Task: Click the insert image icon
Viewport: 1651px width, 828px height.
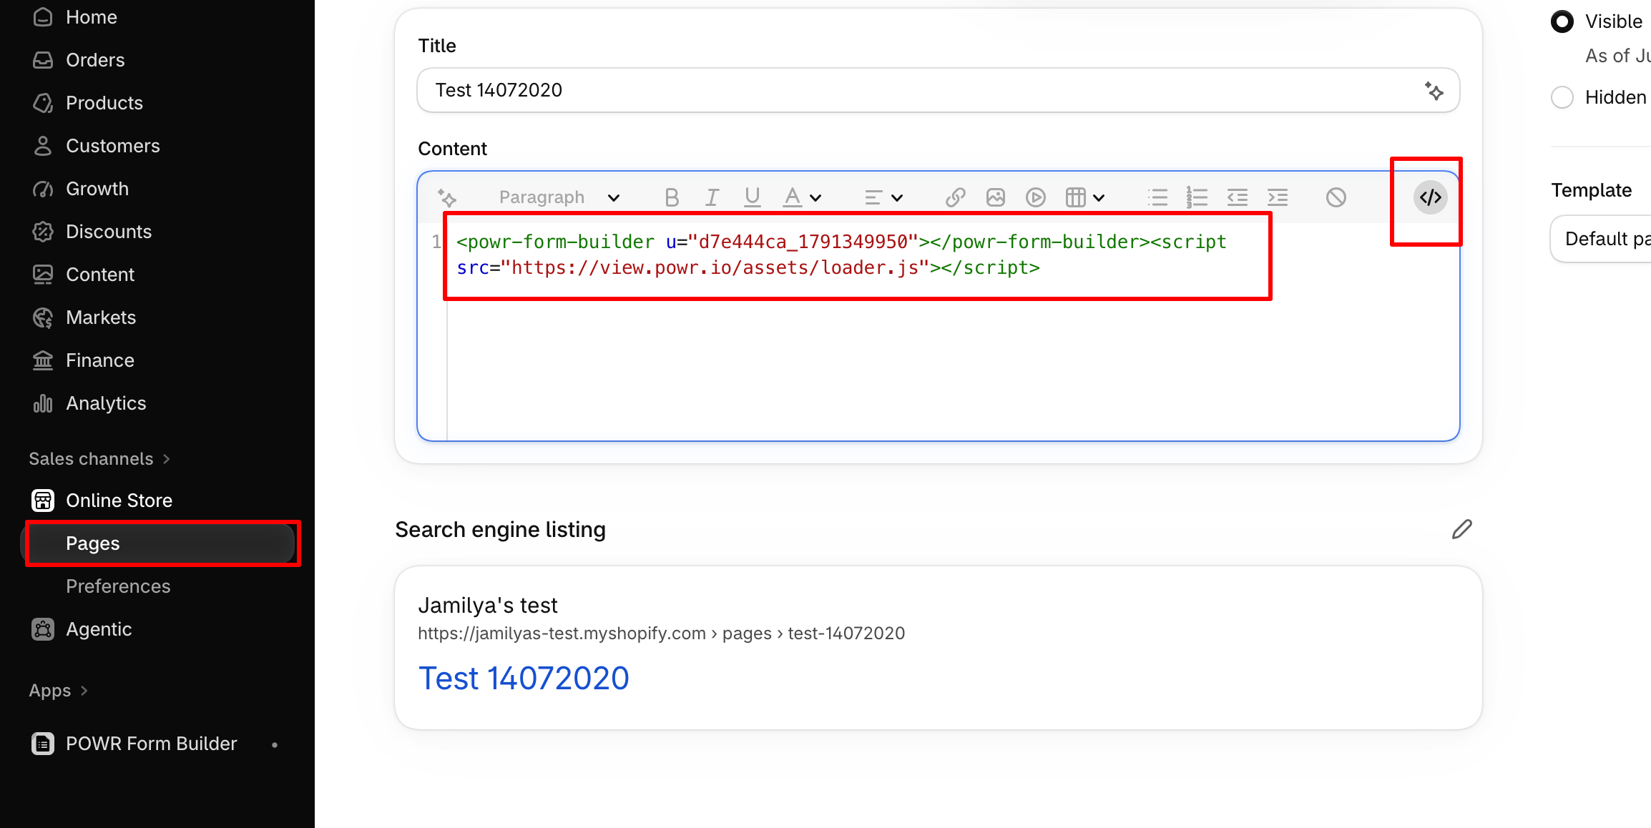Action: pyautogui.click(x=996, y=197)
